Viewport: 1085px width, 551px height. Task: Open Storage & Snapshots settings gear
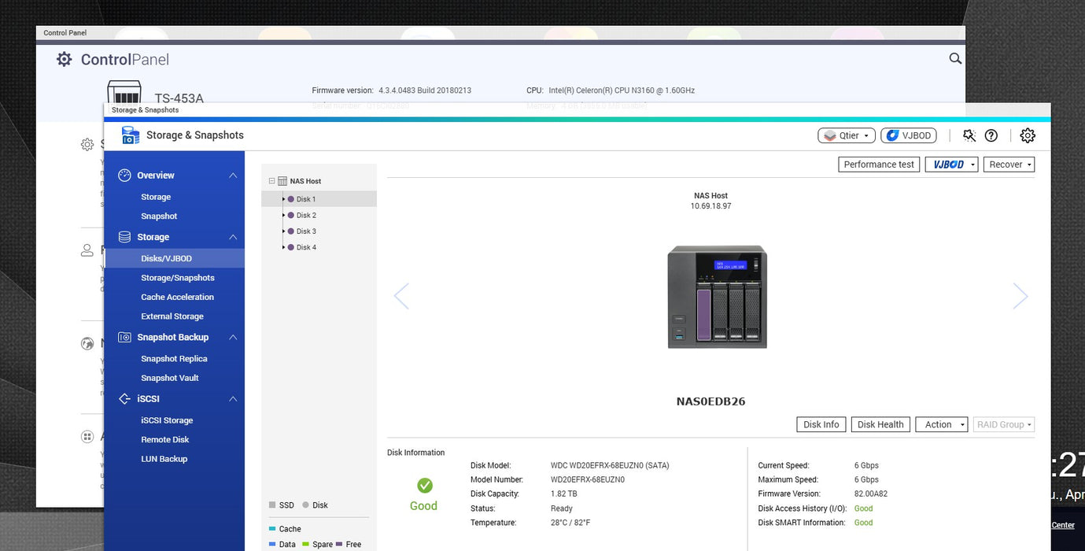1028,135
